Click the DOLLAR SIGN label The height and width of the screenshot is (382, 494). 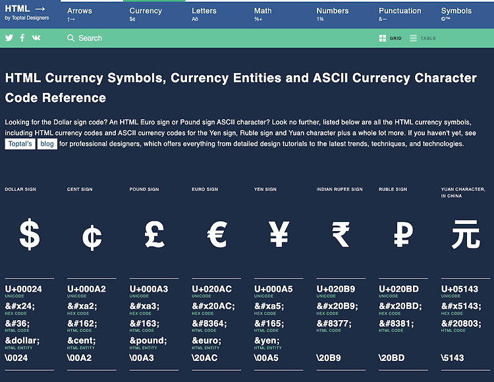pos(20,189)
